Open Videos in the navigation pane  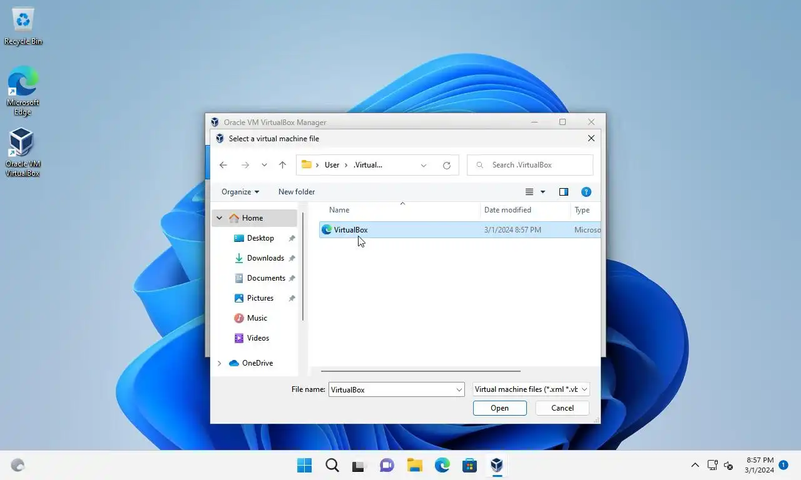(258, 338)
